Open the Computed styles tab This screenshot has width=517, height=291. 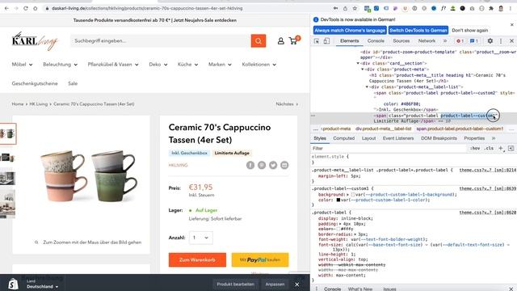pyautogui.click(x=344, y=138)
